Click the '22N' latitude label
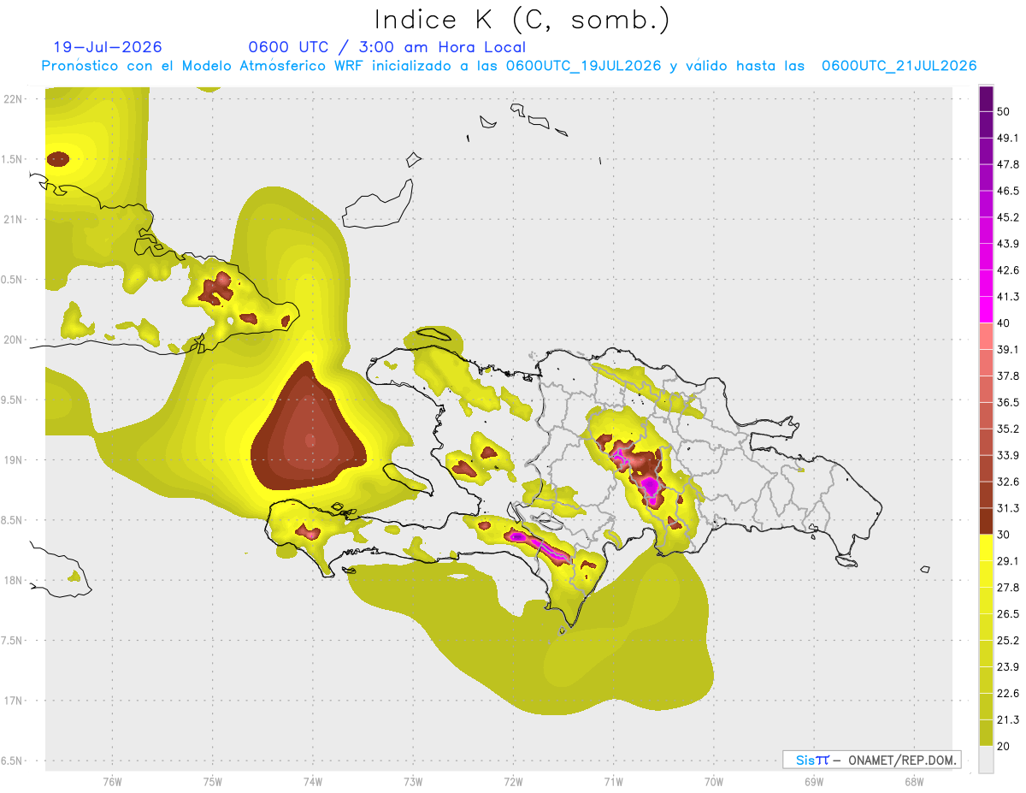 coord(12,99)
